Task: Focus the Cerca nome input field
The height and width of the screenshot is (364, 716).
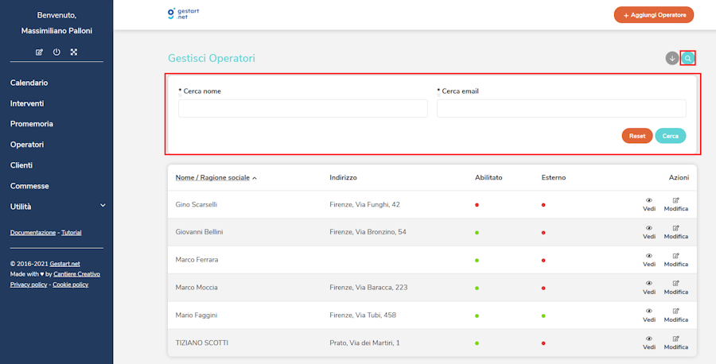Action: pos(302,108)
